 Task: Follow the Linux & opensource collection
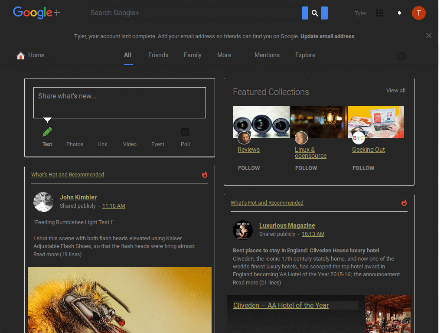306,168
